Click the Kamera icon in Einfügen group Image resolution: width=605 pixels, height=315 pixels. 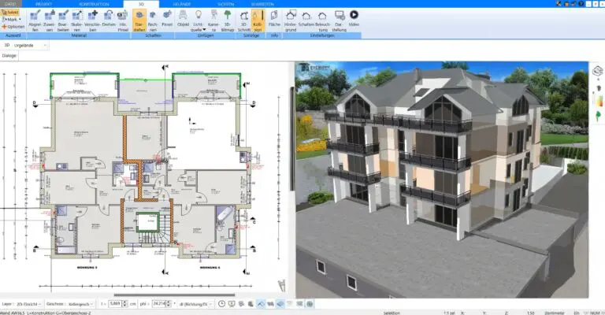click(213, 16)
